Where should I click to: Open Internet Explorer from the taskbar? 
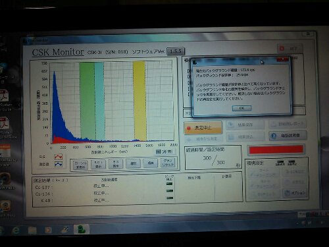tap(16, 230)
